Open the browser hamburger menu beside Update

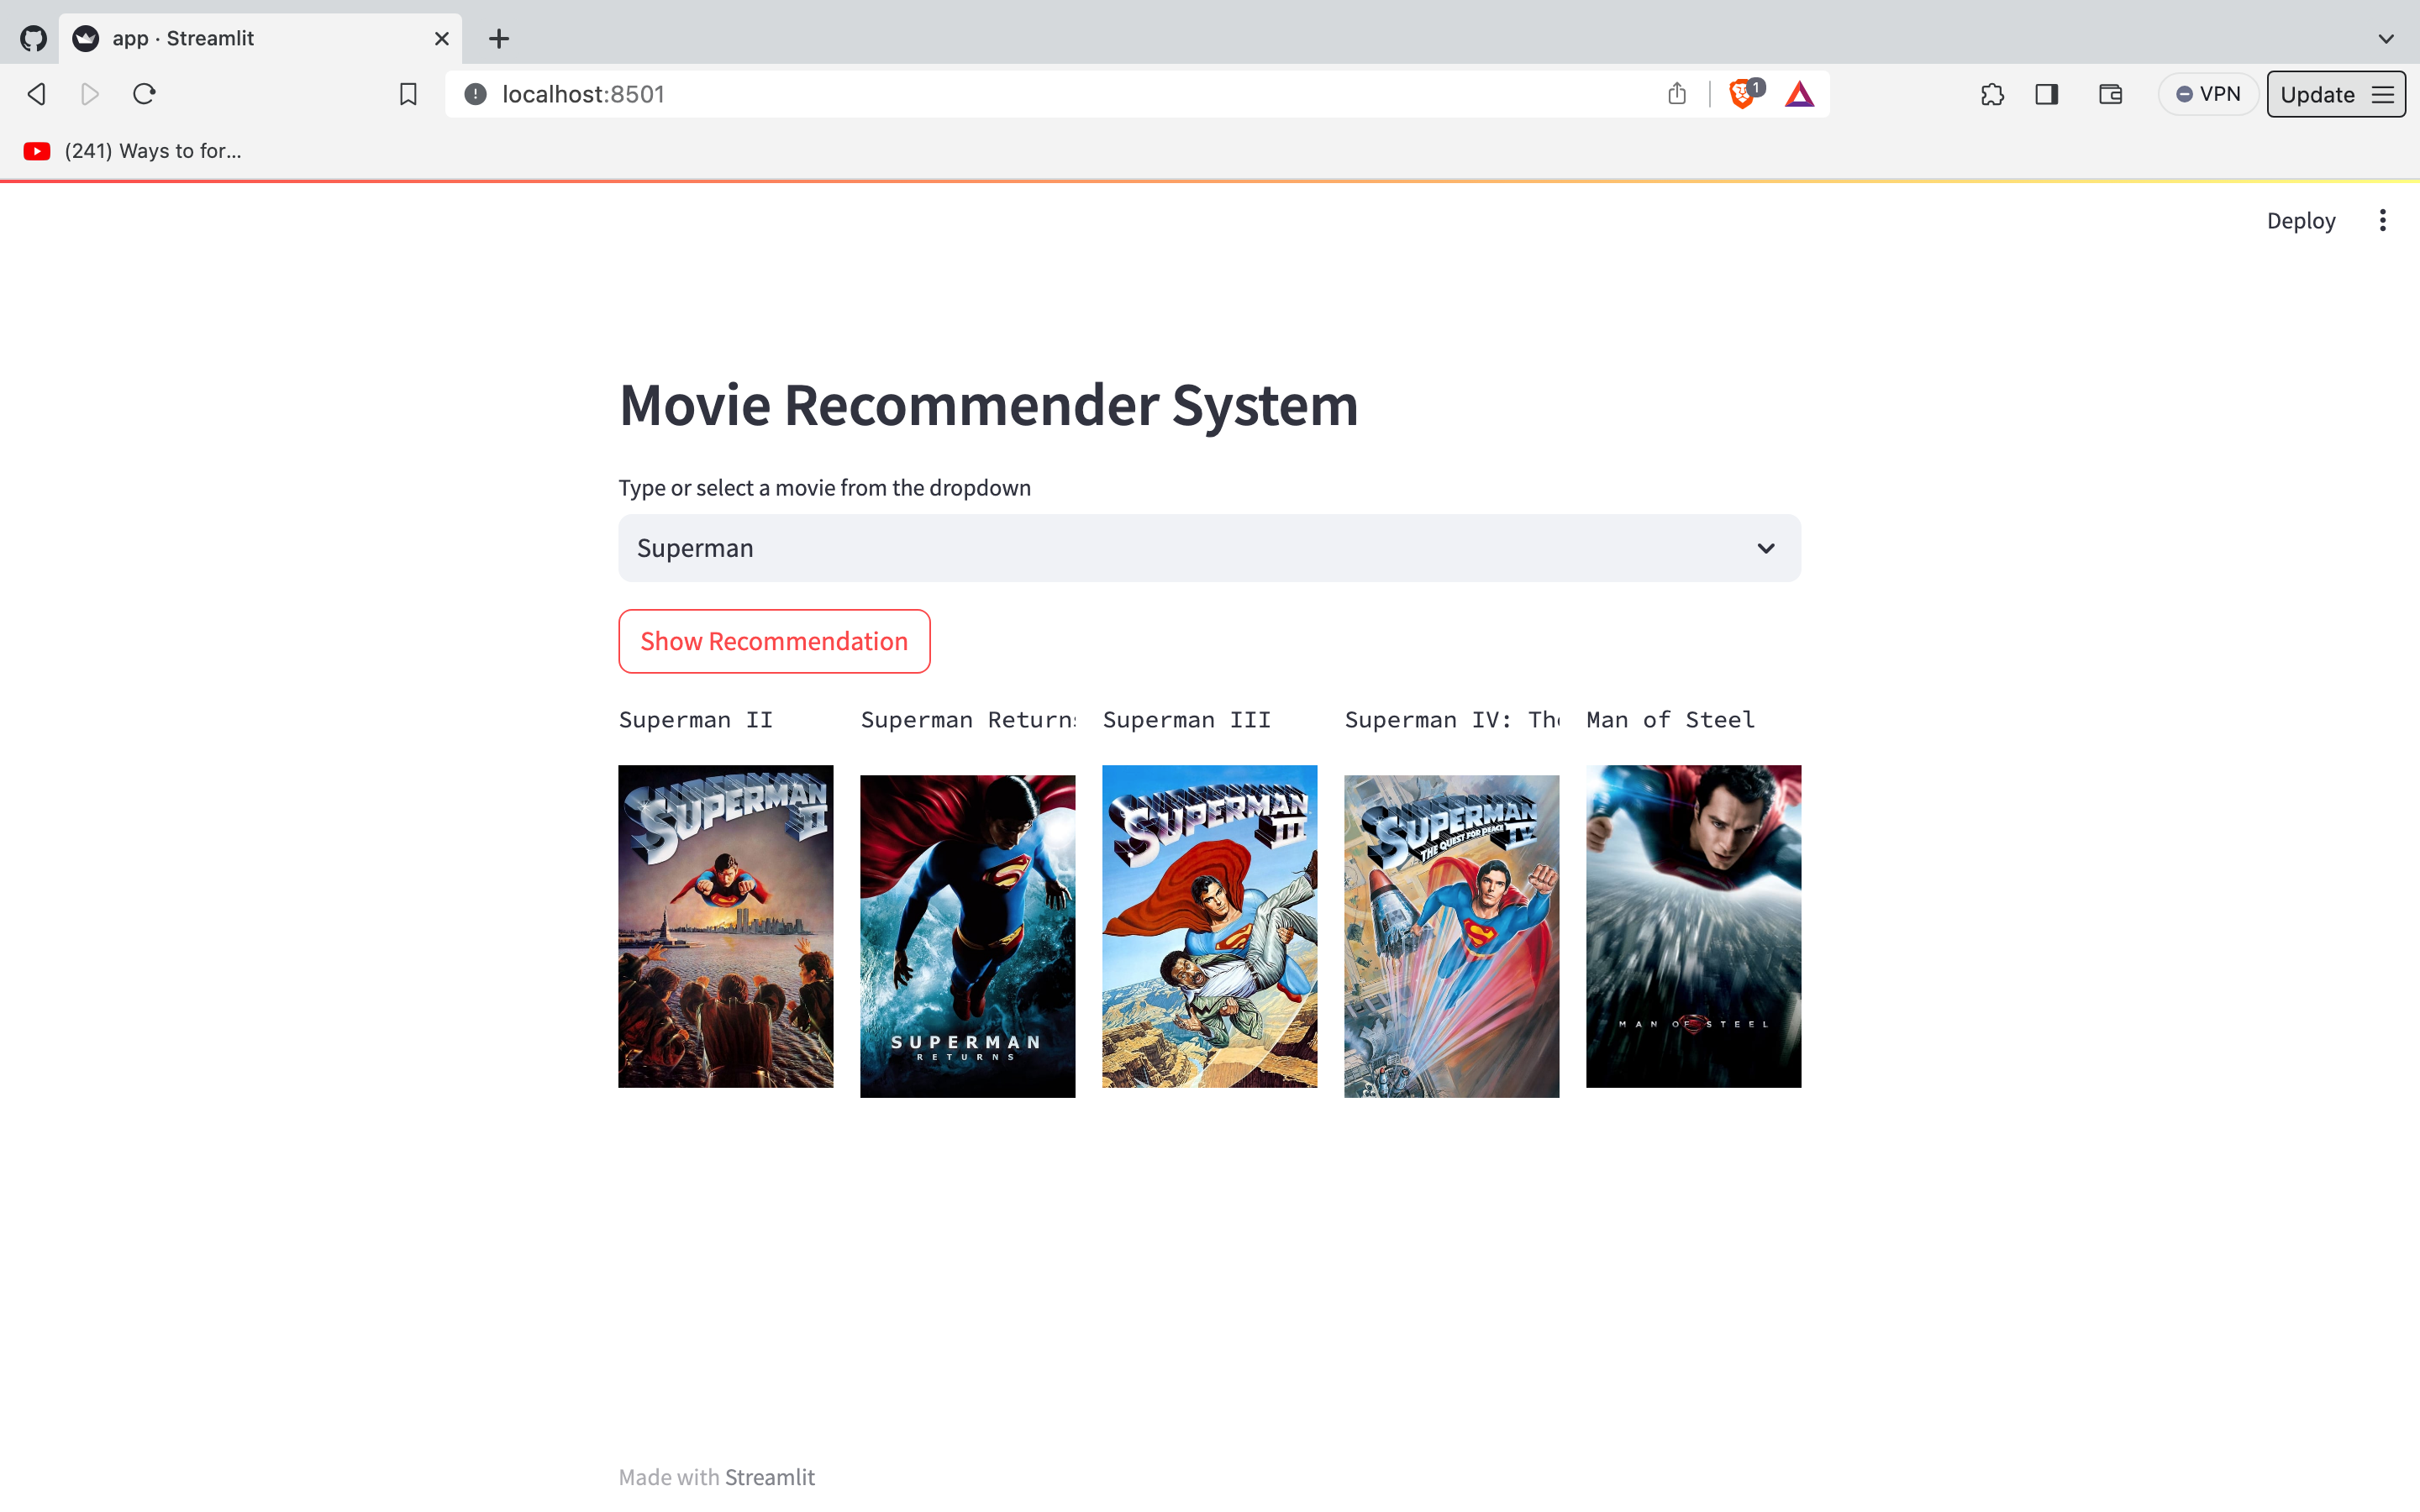point(2383,93)
